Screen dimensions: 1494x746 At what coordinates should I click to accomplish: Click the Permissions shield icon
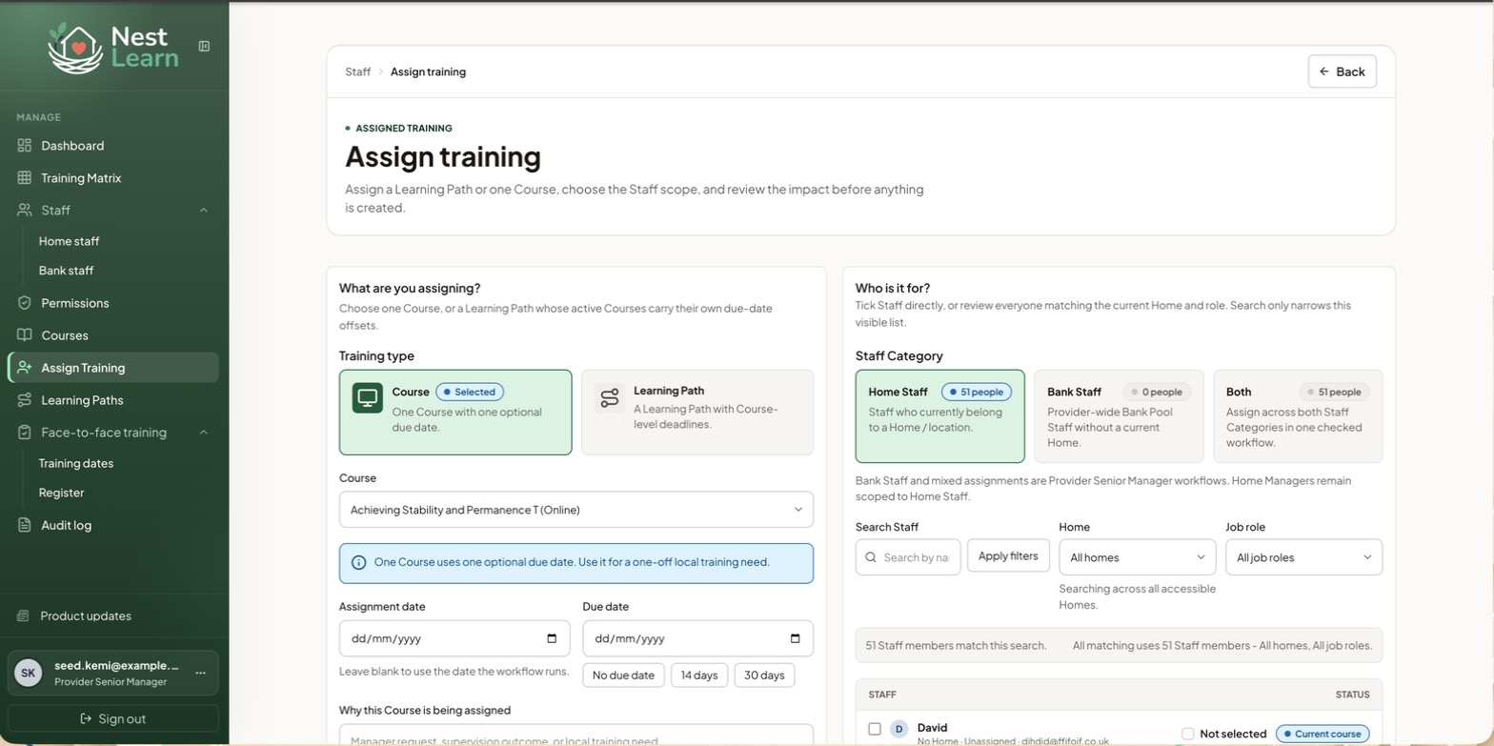click(x=25, y=303)
